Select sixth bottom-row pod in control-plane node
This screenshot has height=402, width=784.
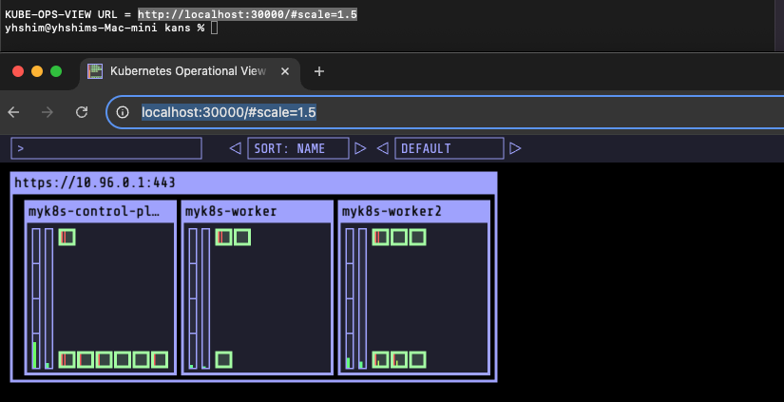(160, 359)
